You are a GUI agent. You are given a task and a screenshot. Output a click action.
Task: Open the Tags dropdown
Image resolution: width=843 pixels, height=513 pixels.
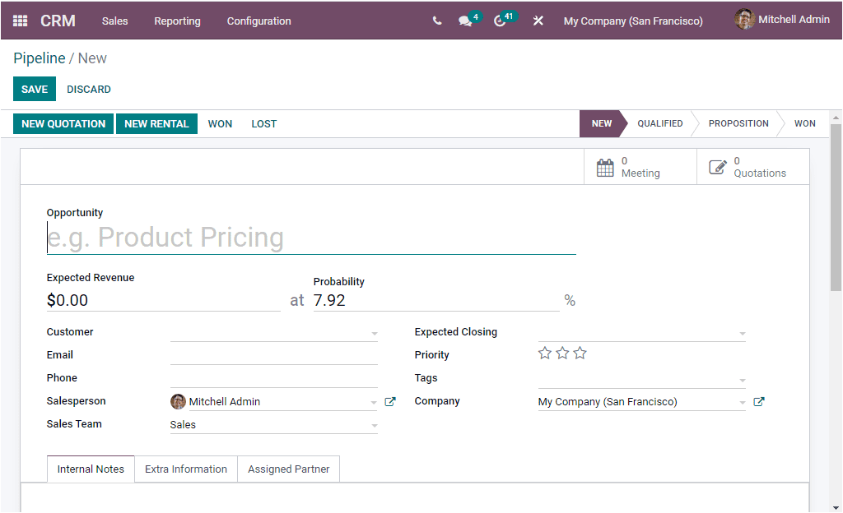tap(743, 378)
